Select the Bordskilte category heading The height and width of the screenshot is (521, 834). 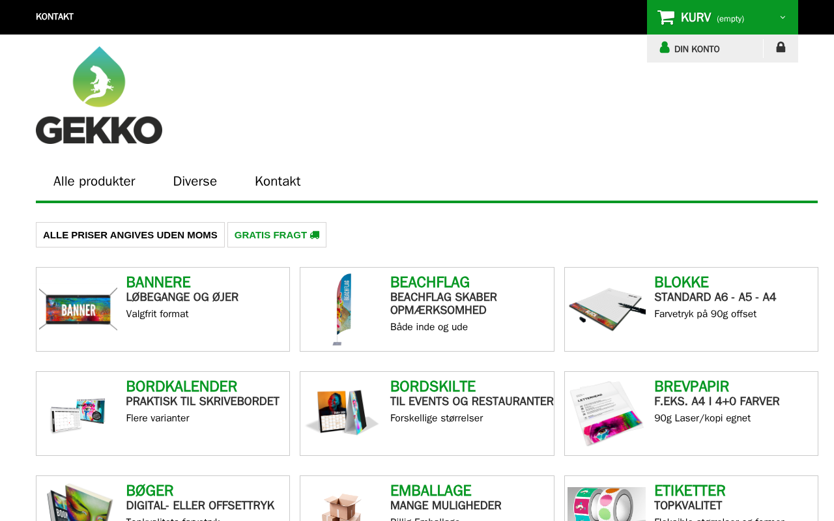pyautogui.click(x=433, y=387)
